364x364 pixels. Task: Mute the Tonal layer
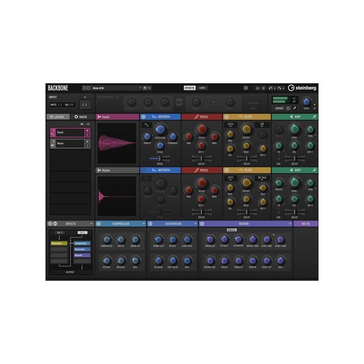click(86, 129)
